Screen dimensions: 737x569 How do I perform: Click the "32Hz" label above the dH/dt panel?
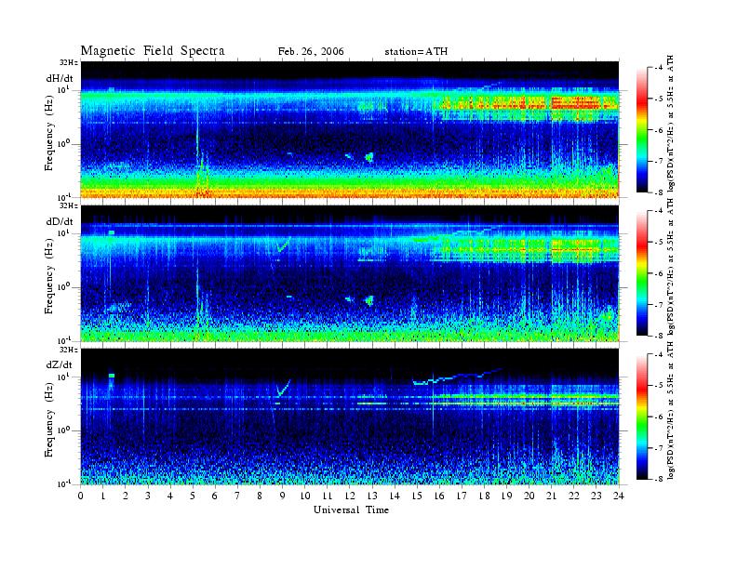pyautogui.click(x=69, y=62)
